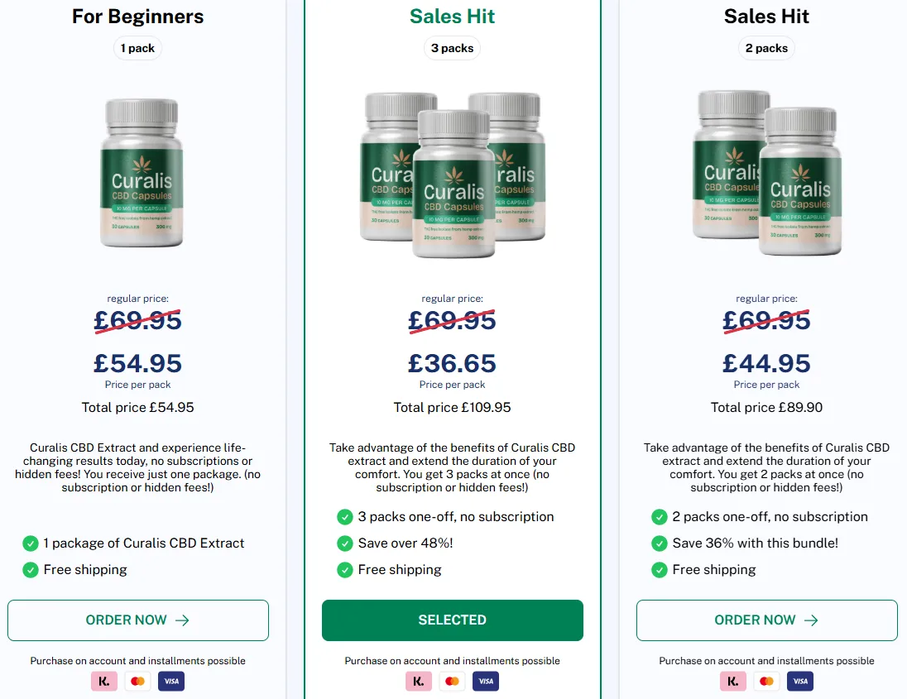This screenshot has height=699, width=907.
Task: Order the 1 pack For Beginners offer
Action: (137, 620)
